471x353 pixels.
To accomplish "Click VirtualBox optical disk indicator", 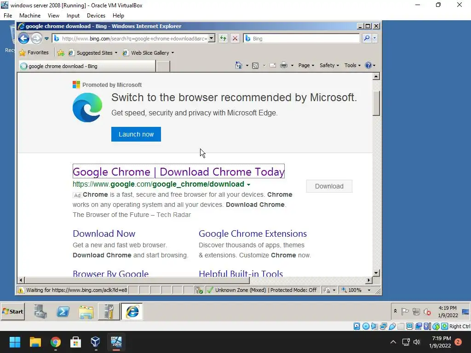I will click(x=366, y=326).
